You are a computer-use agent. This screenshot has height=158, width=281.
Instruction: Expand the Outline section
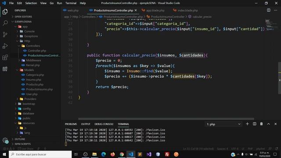pyautogui.click(x=36, y=139)
